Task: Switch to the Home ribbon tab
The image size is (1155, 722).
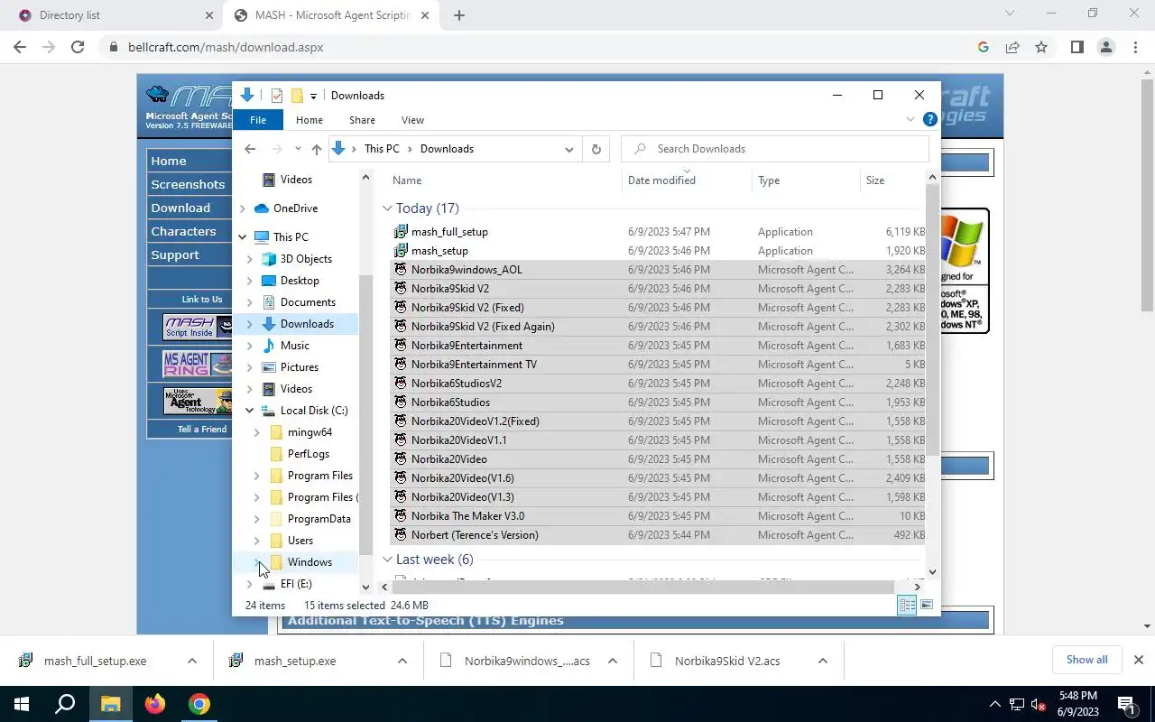Action: point(310,120)
